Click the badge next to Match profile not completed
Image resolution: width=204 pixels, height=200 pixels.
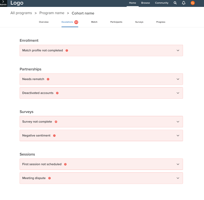point(67,51)
